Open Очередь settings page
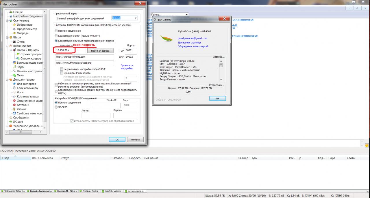The width and height of the screenshot is (370, 198). [x=23, y=33]
